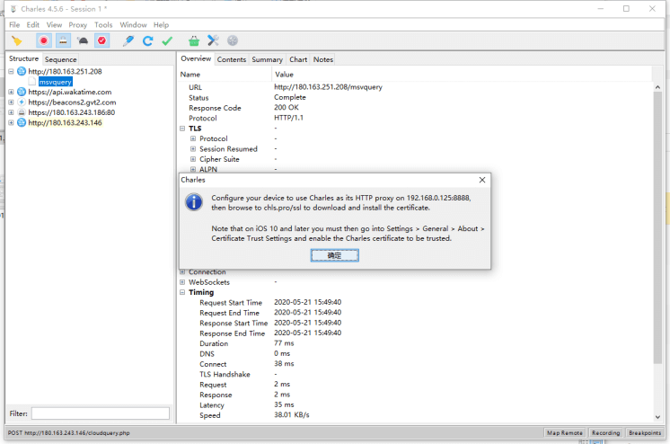Click the green checkmark validate icon
670x444 pixels.
[167, 40]
